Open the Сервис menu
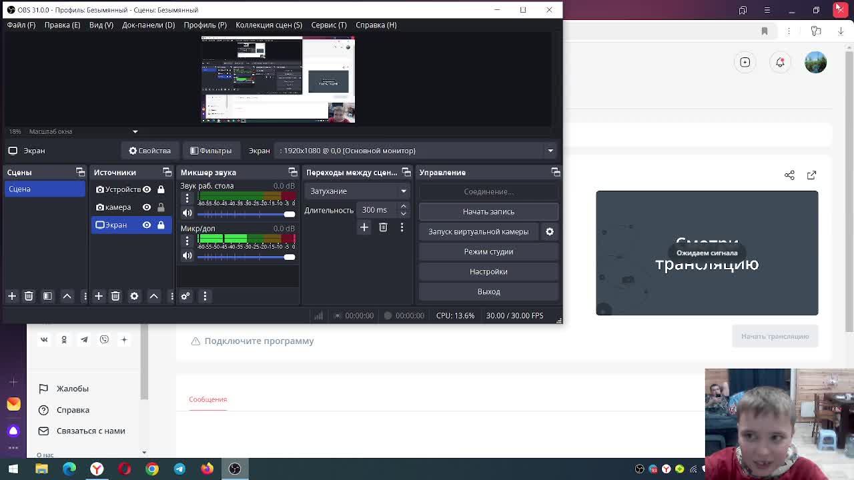 tap(329, 25)
